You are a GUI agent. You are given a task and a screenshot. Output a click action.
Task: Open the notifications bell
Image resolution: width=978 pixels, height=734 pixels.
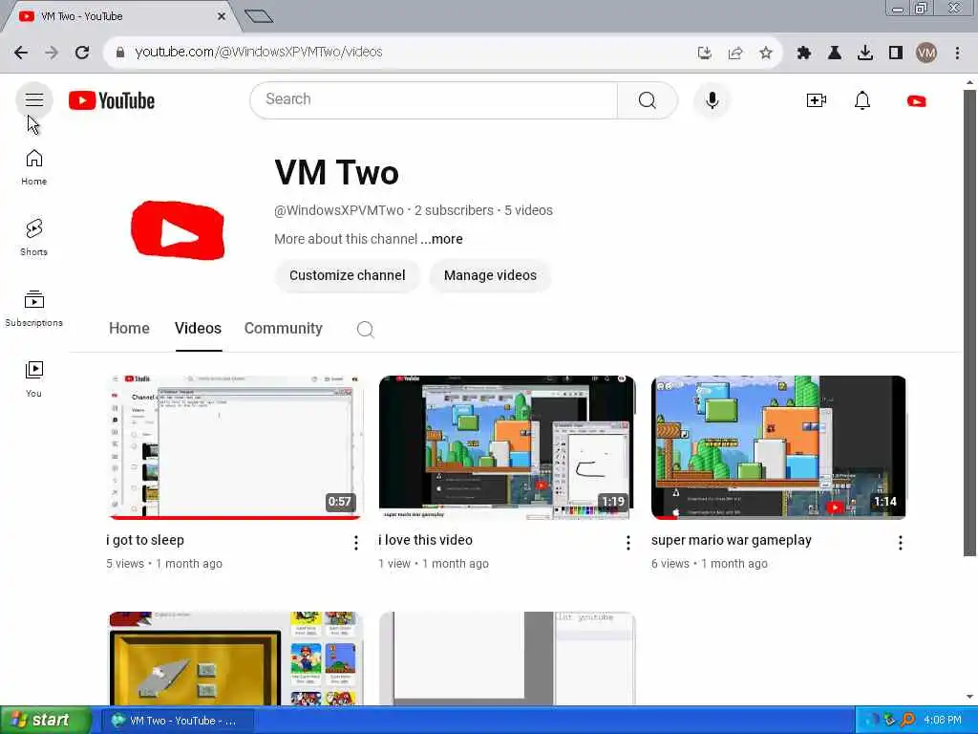(862, 100)
